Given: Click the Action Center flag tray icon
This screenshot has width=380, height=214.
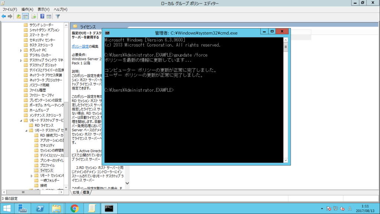Looking at the screenshot, I should pyautogui.click(x=329, y=208).
